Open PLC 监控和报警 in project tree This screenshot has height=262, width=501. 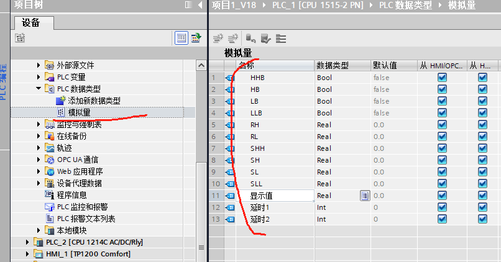(x=82, y=207)
